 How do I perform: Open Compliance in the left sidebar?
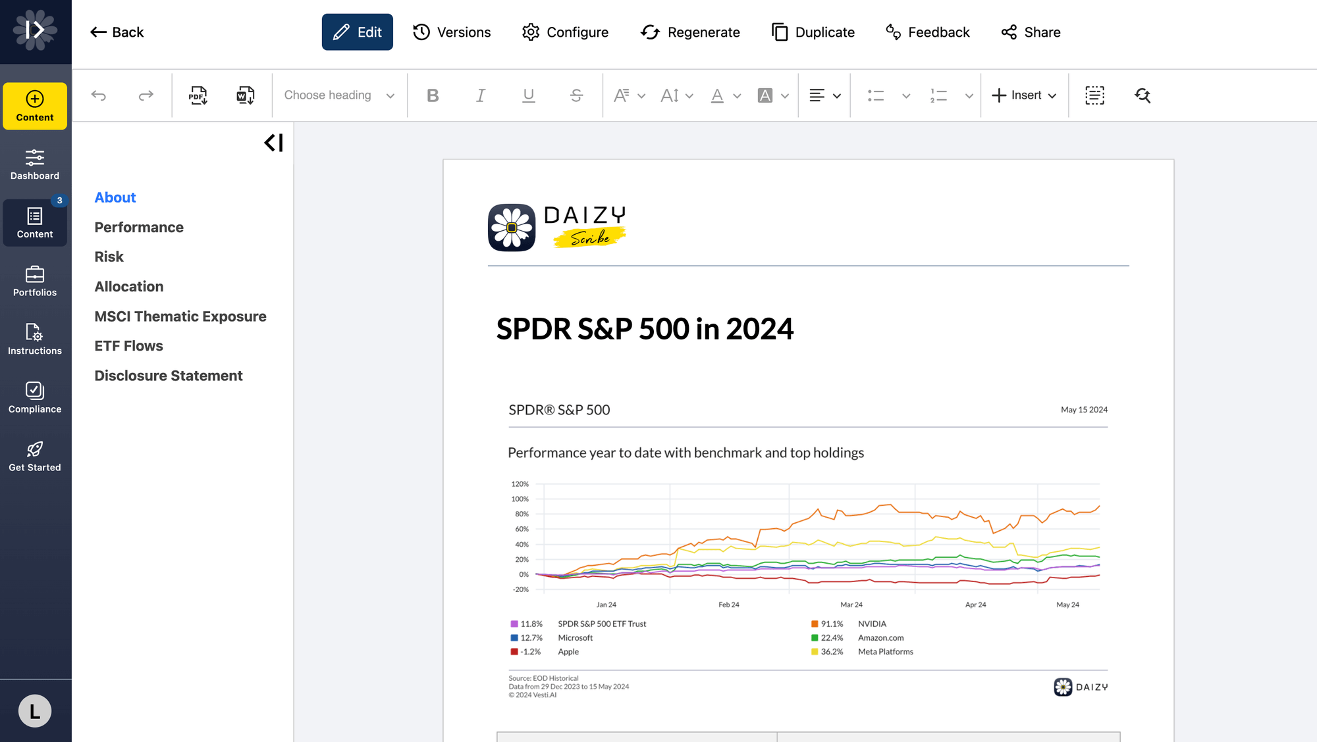[x=35, y=397]
